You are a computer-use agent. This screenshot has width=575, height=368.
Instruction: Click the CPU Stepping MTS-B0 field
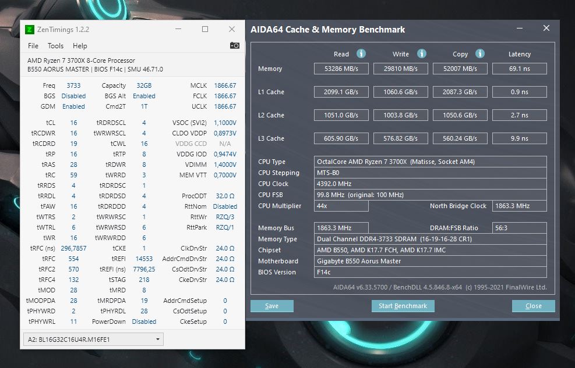(430, 173)
